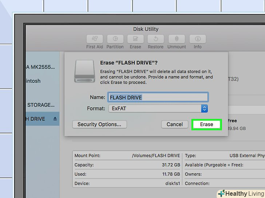The image size is (265, 198).
Task: Click the Name field containing FLASH DRIVE
Action: [158, 97]
